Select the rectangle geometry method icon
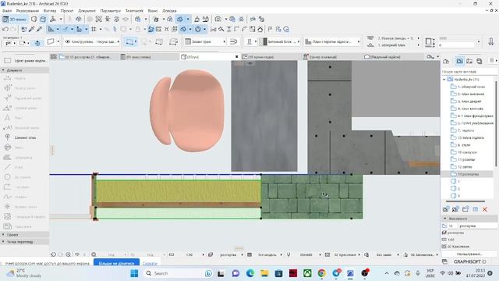 (x=129, y=41)
